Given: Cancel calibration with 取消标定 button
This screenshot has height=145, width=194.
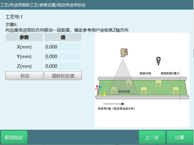Looking at the screenshot, I should (x=14, y=137).
